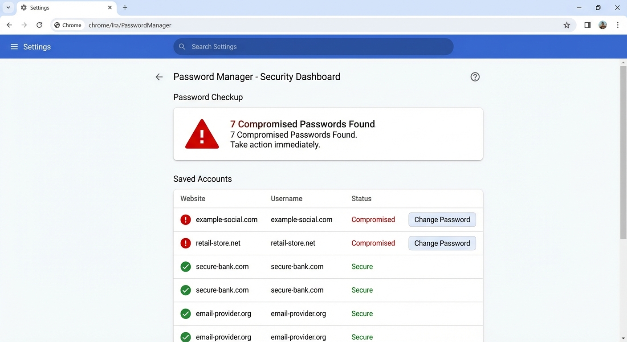Open the side panel icon
Screen dimensions: 627x342
pyautogui.click(x=587, y=25)
